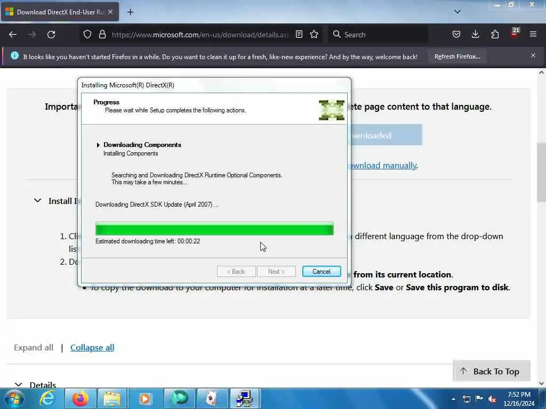Toggle reader view icon in address bar
This screenshot has height=409, width=546.
[299, 35]
